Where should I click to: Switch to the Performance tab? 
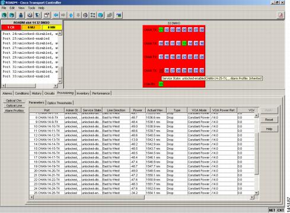(101, 93)
